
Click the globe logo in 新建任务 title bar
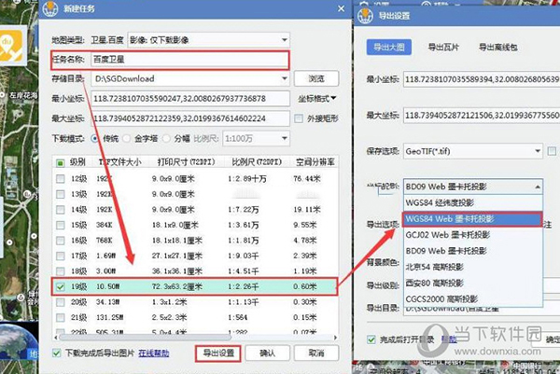click(50, 8)
